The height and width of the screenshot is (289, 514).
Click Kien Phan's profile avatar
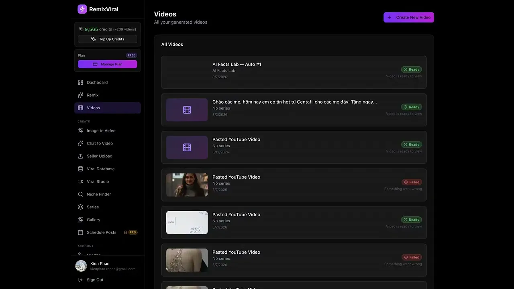(x=81, y=266)
